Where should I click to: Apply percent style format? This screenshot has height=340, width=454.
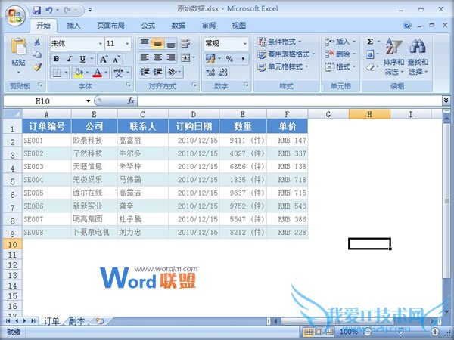(229, 59)
